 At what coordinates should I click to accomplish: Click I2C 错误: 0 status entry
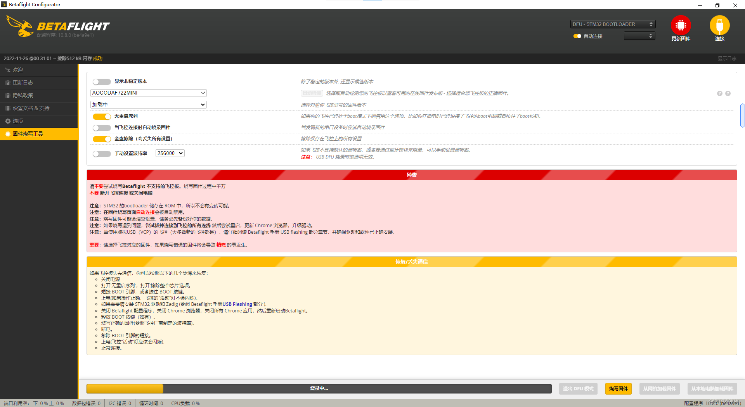120,404
